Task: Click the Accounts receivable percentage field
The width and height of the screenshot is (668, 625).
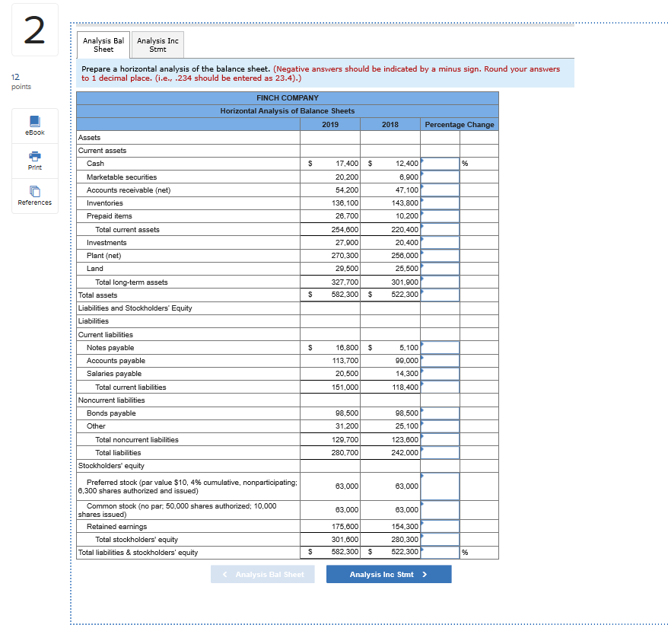Action: pos(439,190)
